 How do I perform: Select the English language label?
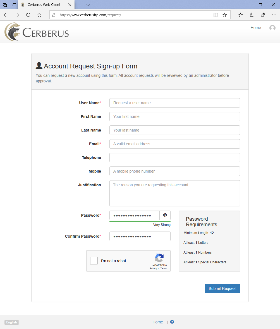tap(11, 322)
